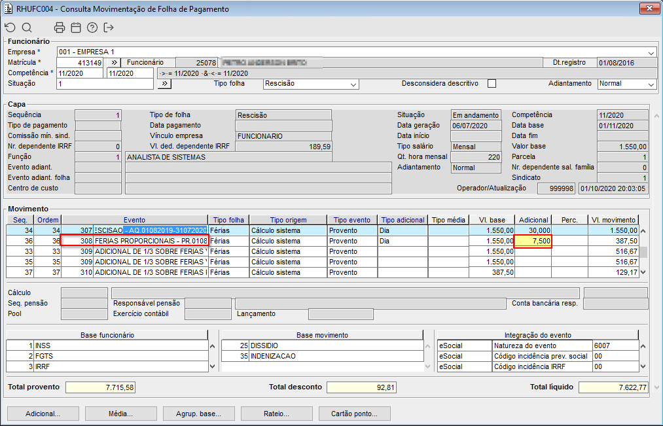Open the Tipo folha dropdown

pyautogui.click(x=353, y=84)
